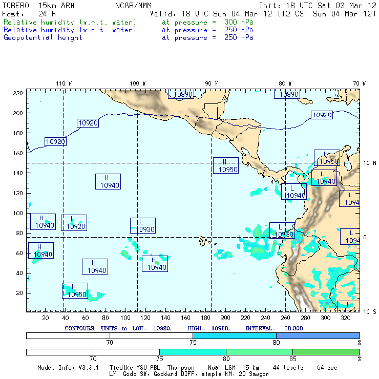Image resolution: width=379 pixels, height=379 pixels.
Task: Click the '10 S' latitude label
Action: 370,312
